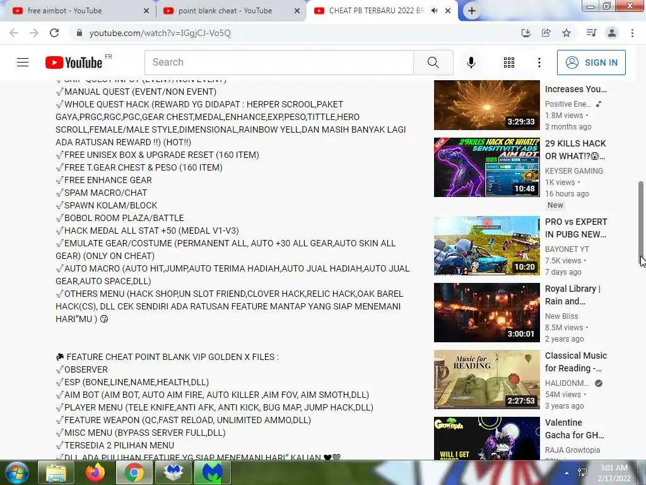This screenshot has height=485, width=646.
Task: Click the FREE ENHANCE GEAR description line
Action: 104,180
